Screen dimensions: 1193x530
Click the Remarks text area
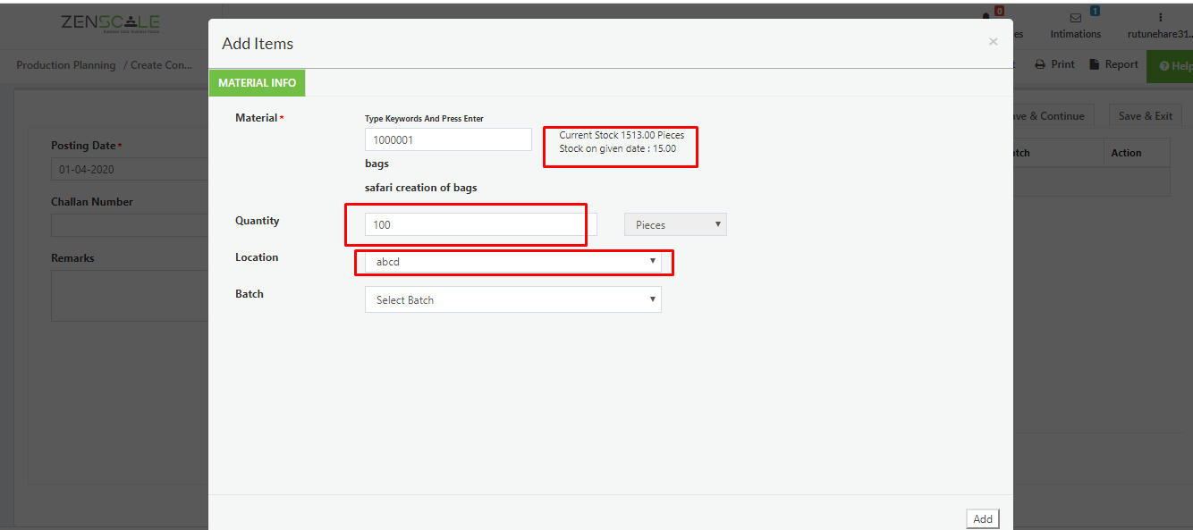click(129, 296)
